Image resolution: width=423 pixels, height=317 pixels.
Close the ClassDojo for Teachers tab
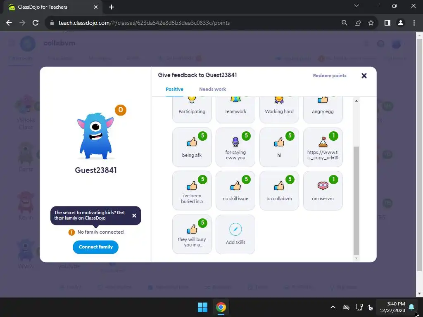(x=96, y=7)
